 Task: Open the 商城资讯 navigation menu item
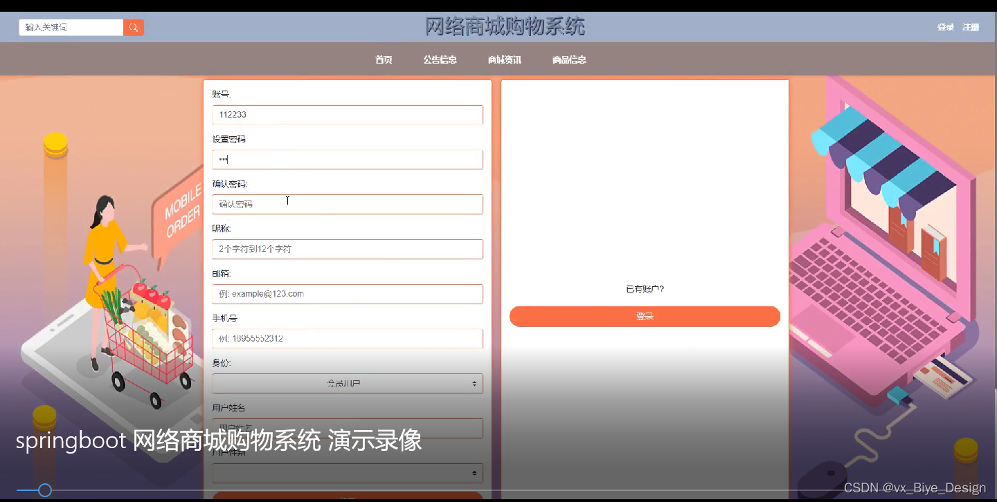505,59
